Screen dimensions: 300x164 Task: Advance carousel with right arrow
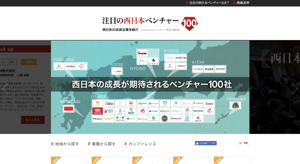295,88
